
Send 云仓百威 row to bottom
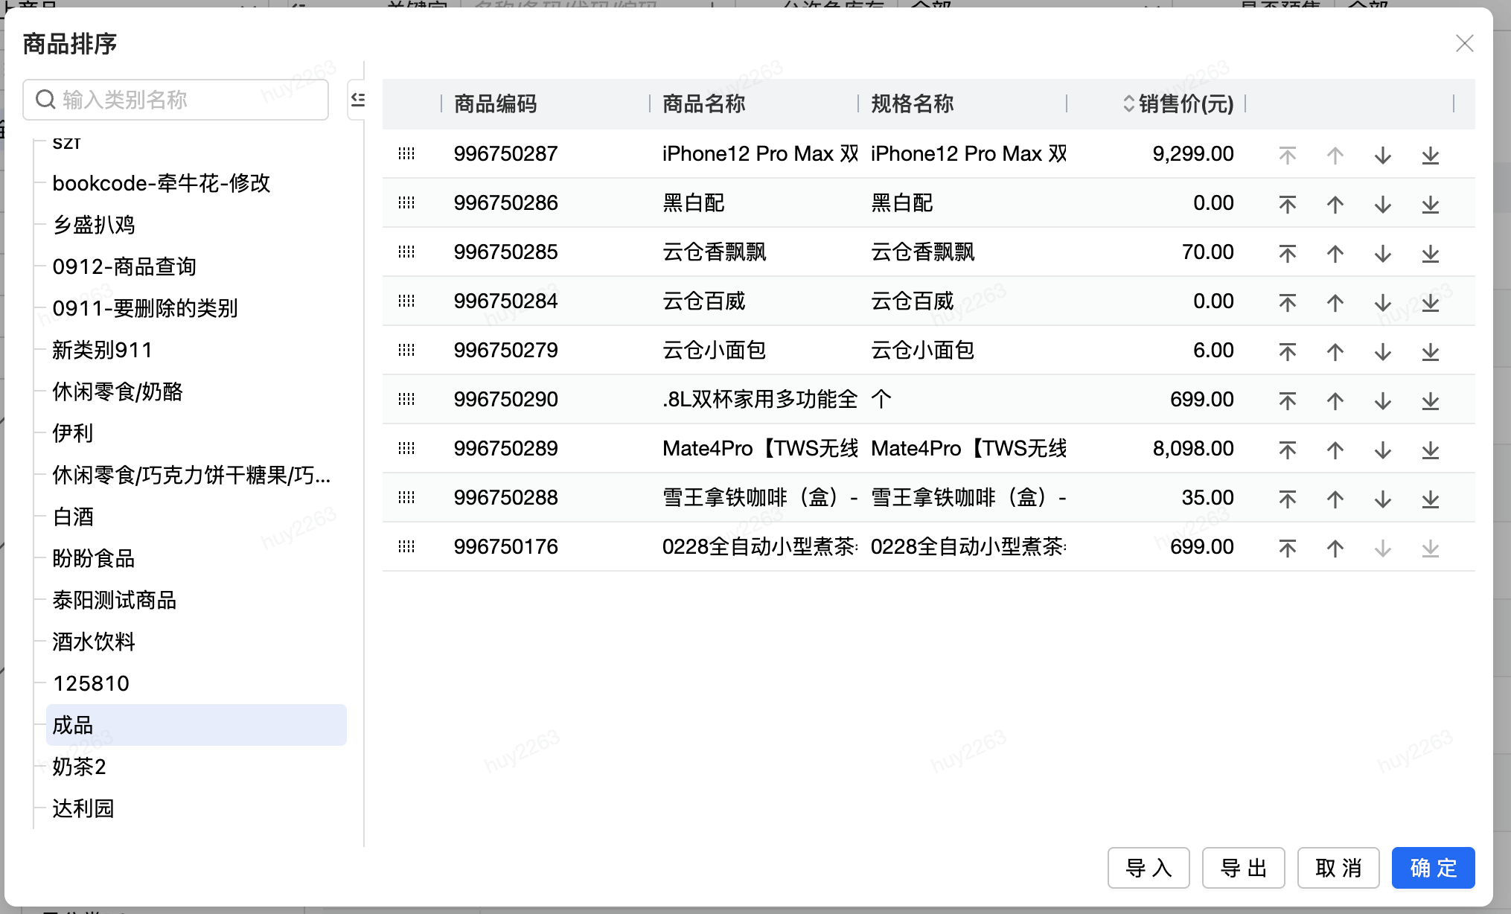1430,302
